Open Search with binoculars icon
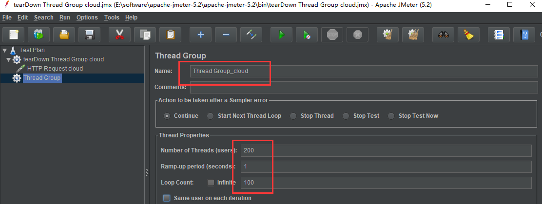The height and width of the screenshot is (204, 542). (443, 35)
